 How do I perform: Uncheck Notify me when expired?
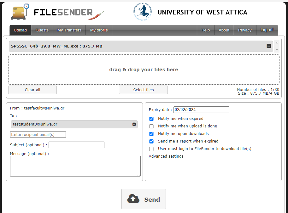click(151, 119)
